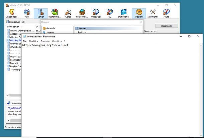This screenshot has height=138, width=204.
Task: Select the PeerBooter server row
Action: [x=14, y=60]
